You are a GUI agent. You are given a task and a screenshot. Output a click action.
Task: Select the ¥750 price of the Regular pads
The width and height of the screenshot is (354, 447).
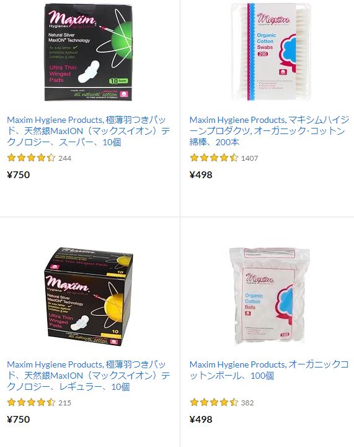(18, 419)
